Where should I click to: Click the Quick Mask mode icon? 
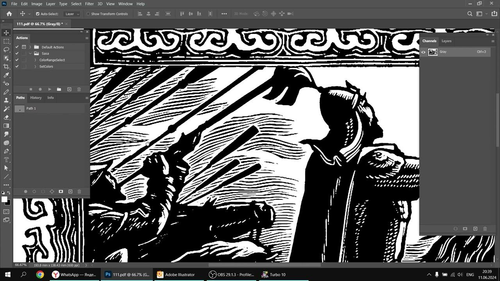point(6,212)
